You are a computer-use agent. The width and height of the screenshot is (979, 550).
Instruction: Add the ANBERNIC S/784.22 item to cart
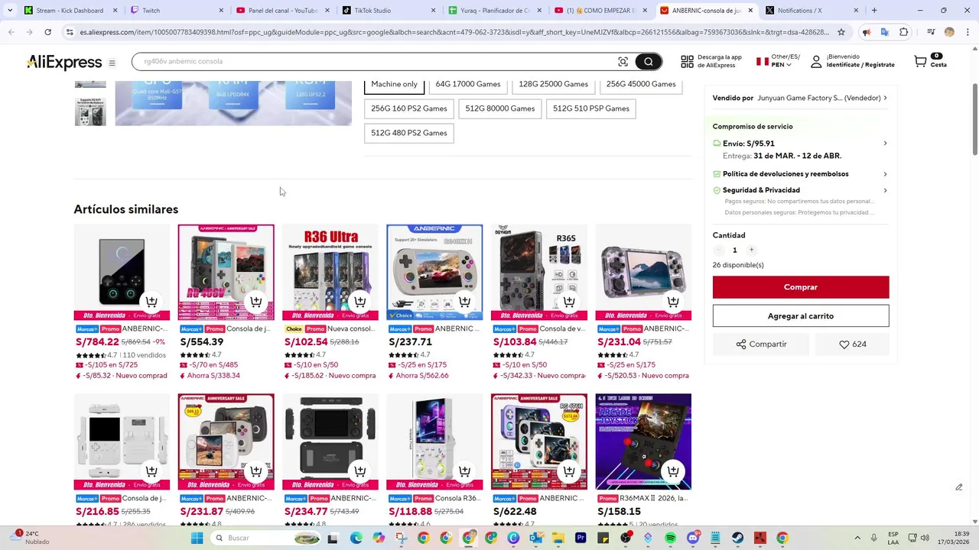pos(151,302)
